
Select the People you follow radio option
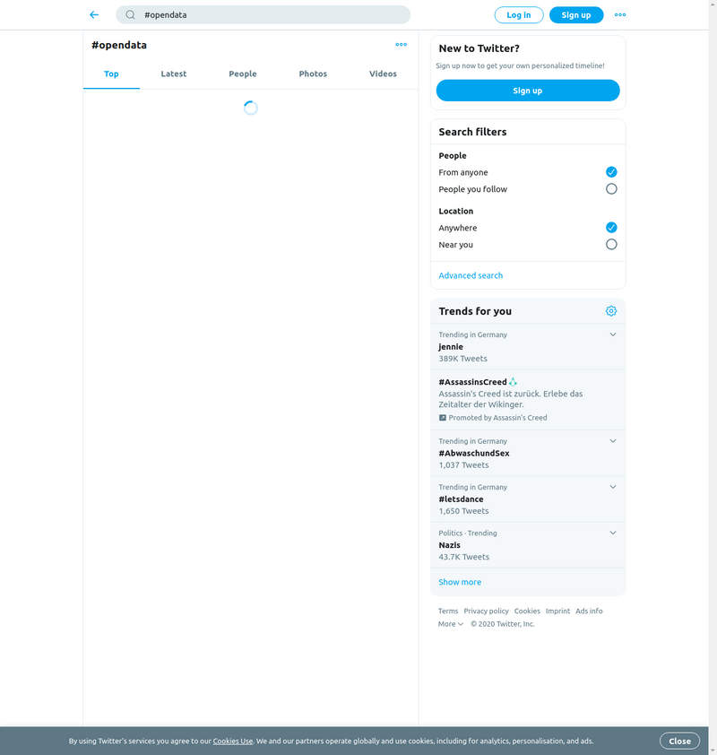click(x=611, y=188)
